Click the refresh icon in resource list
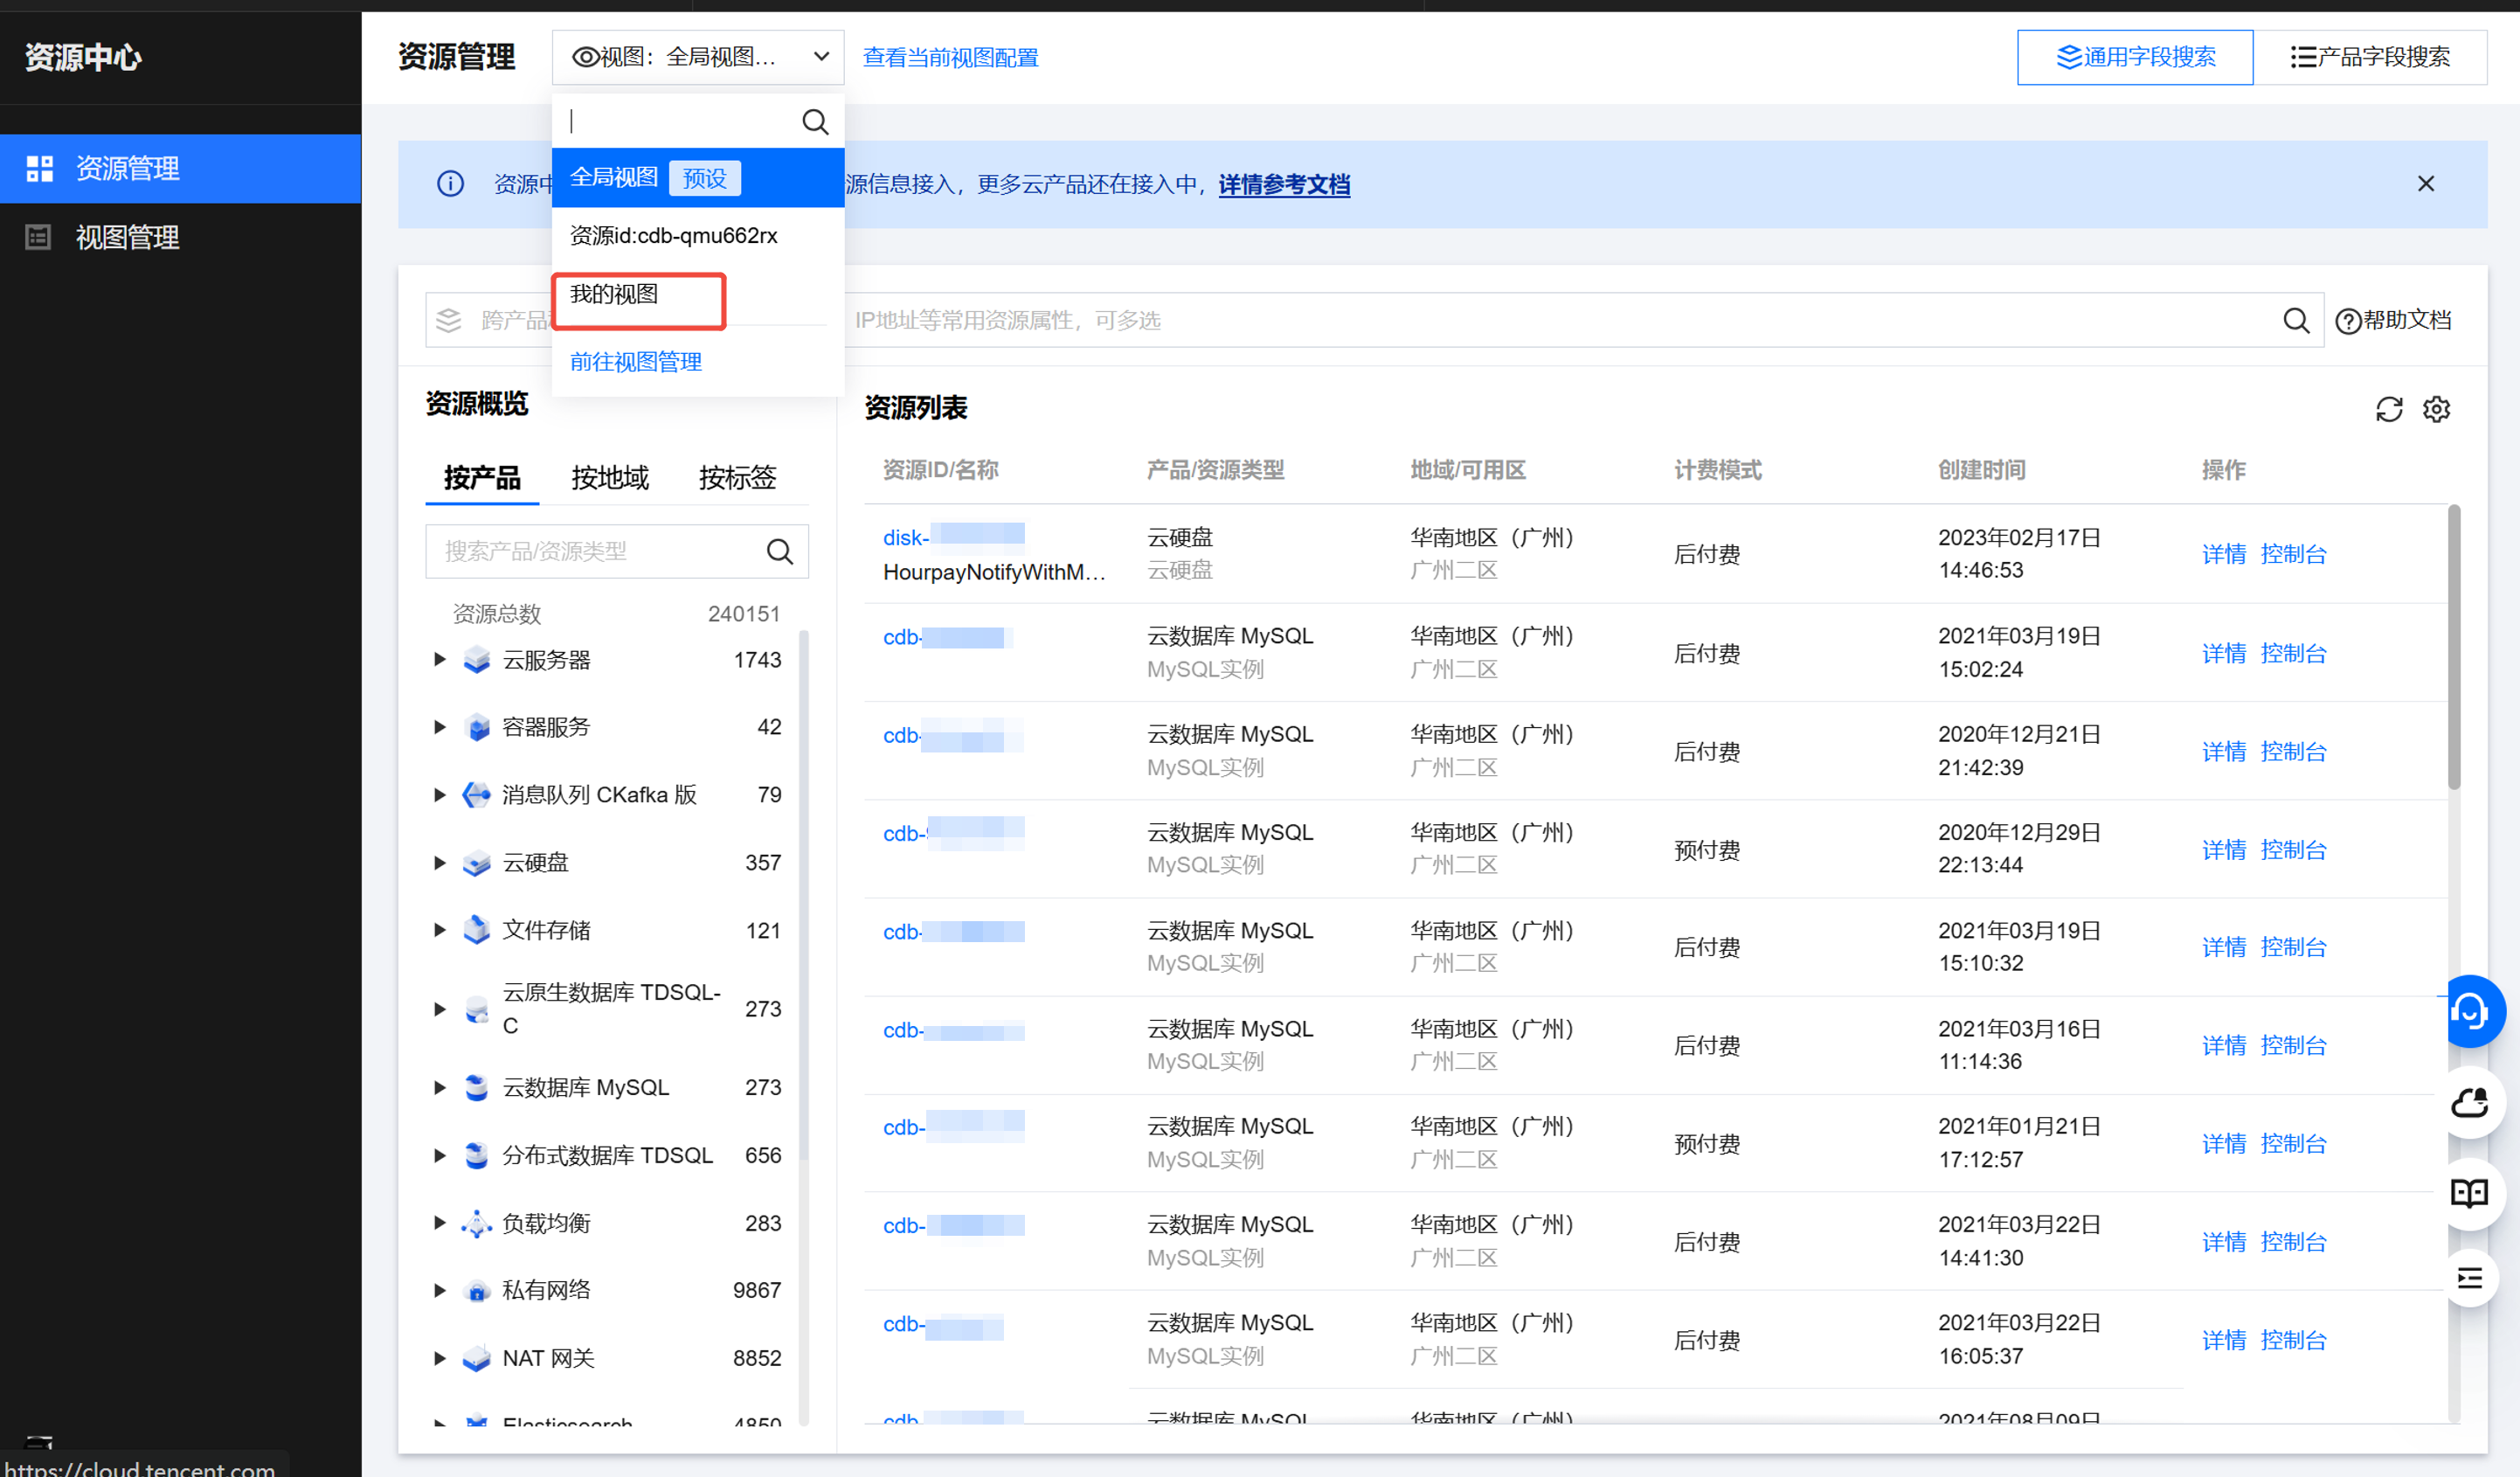 (2388, 409)
